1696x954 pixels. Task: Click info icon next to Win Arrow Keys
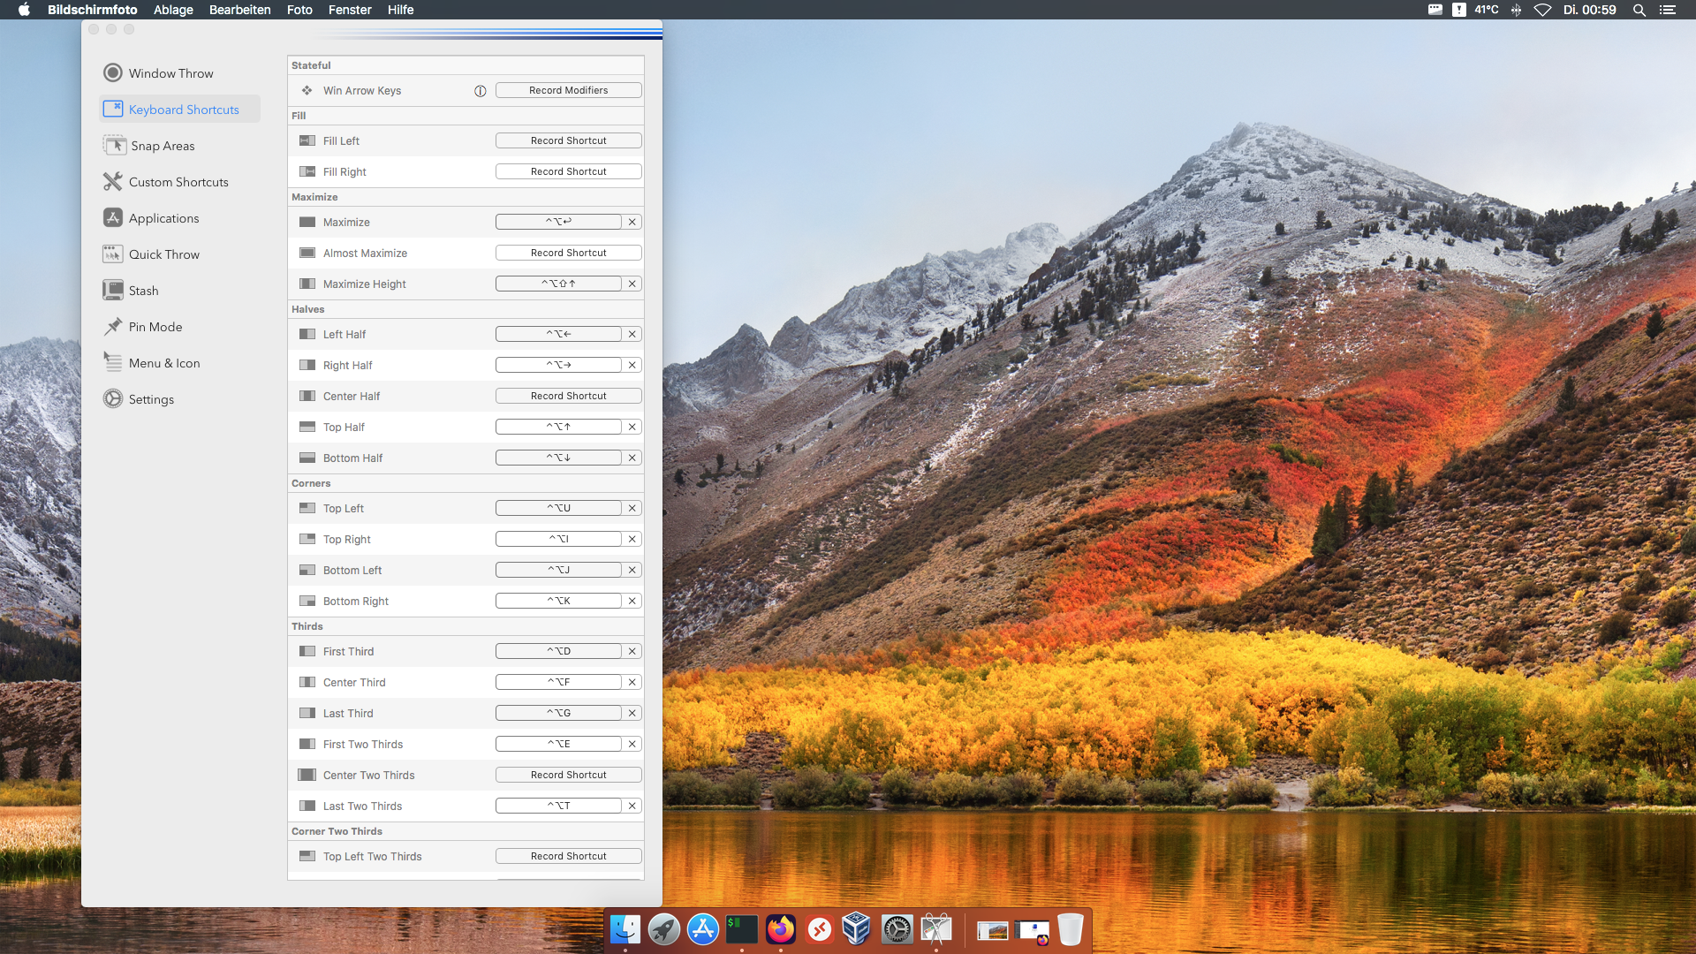point(481,91)
